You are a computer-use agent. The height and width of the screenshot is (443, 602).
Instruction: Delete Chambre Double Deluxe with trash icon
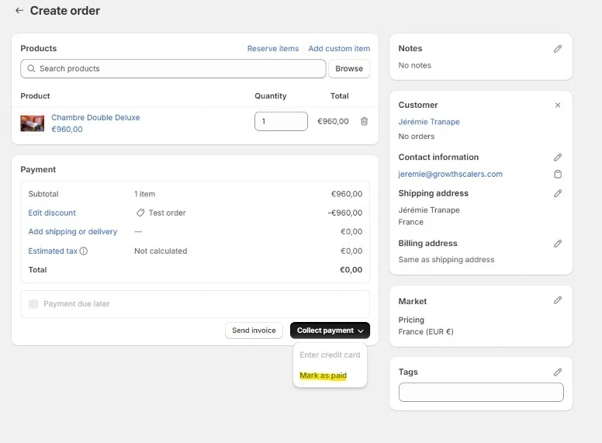tap(364, 121)
